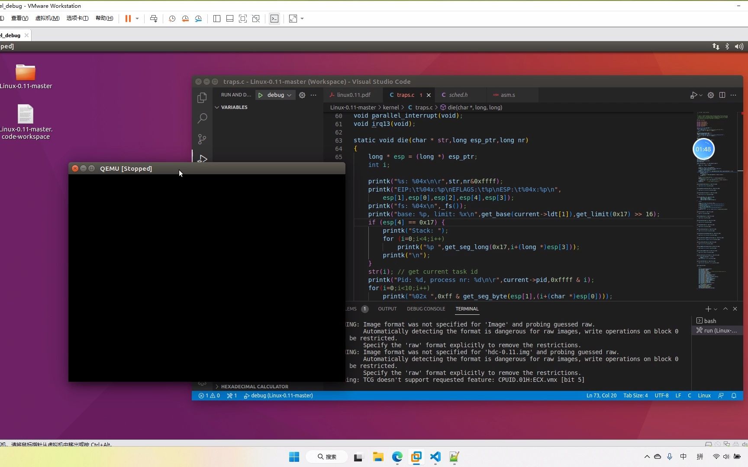Split the editor to the right
This screenshot has height=467, width=748.
pyautogui.click(x=722, y=95)
